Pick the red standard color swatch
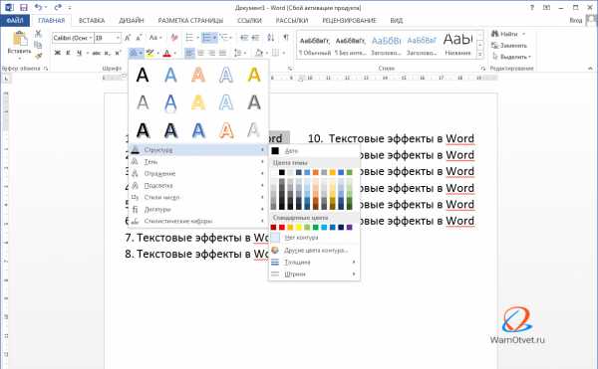 pos(282,227)
